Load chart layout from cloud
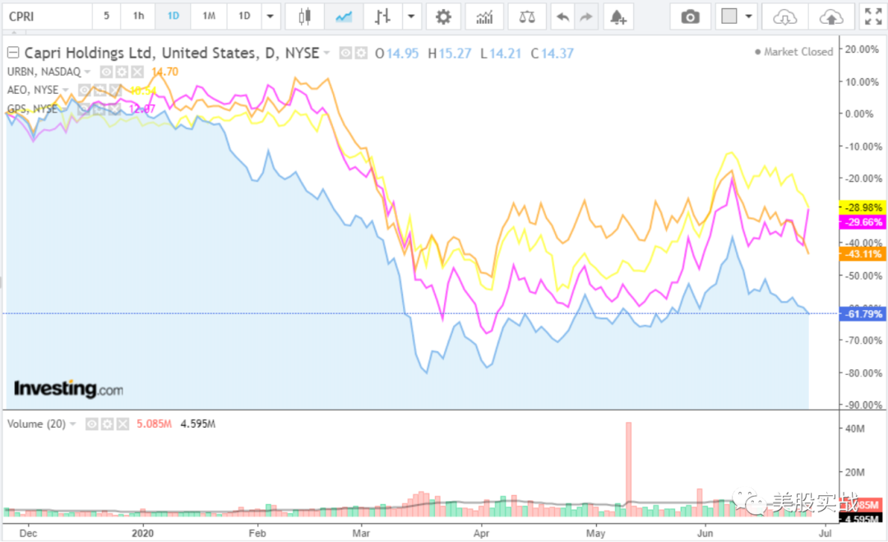 pos(785,16)
